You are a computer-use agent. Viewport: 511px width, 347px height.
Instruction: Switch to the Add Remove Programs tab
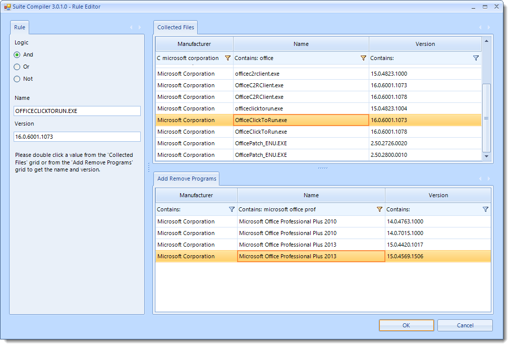coord(187,179)
